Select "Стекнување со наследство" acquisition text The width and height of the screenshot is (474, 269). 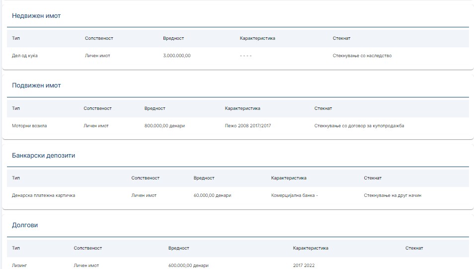(x=362, y=56)
